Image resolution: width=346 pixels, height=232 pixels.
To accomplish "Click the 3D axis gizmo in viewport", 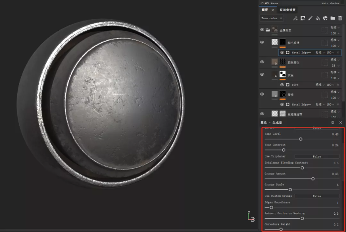I will point(251,217).
